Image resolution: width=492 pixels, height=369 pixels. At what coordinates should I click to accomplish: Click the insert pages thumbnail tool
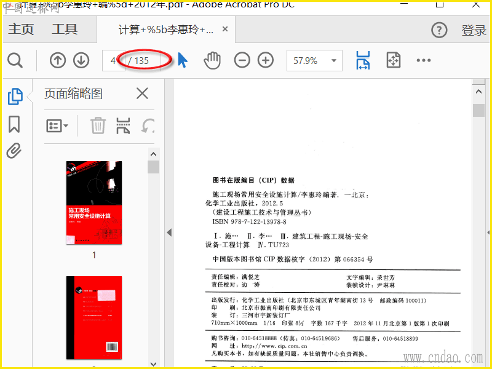[x=123, y=126]
